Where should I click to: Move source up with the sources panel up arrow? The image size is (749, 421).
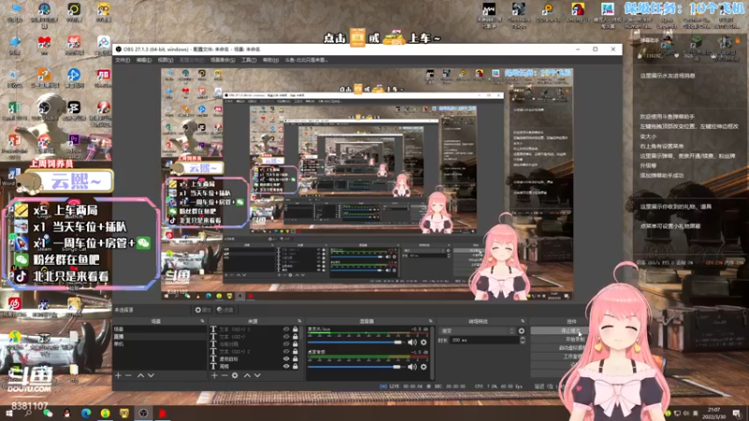tap(247, 376)
